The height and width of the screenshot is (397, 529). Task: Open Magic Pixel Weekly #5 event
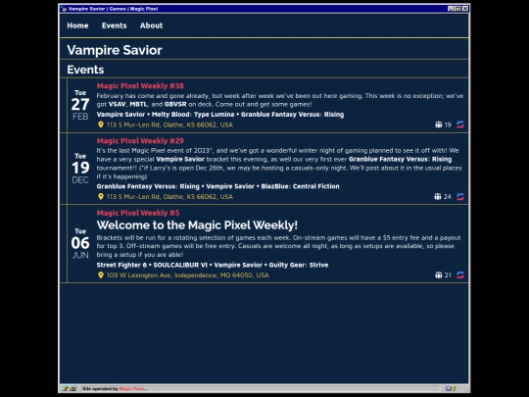tap(138, 213)
